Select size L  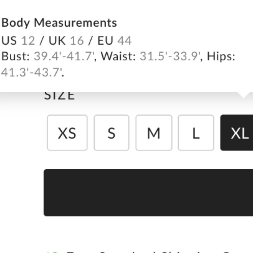pyautogui.click(x=196, y=133)
